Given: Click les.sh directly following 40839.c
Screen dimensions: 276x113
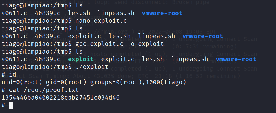Looking at the screenshot, I should click(79, 13).
